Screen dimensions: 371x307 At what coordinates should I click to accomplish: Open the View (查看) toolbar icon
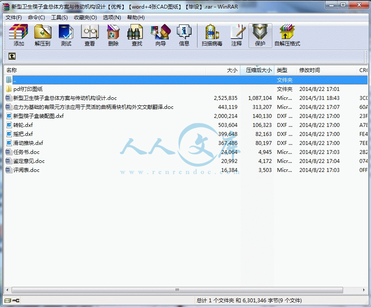click(90, 35)
